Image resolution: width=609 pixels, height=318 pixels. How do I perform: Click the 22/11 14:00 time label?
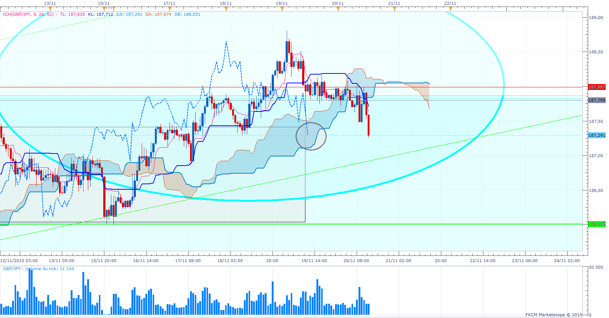[x=483, y=261]
